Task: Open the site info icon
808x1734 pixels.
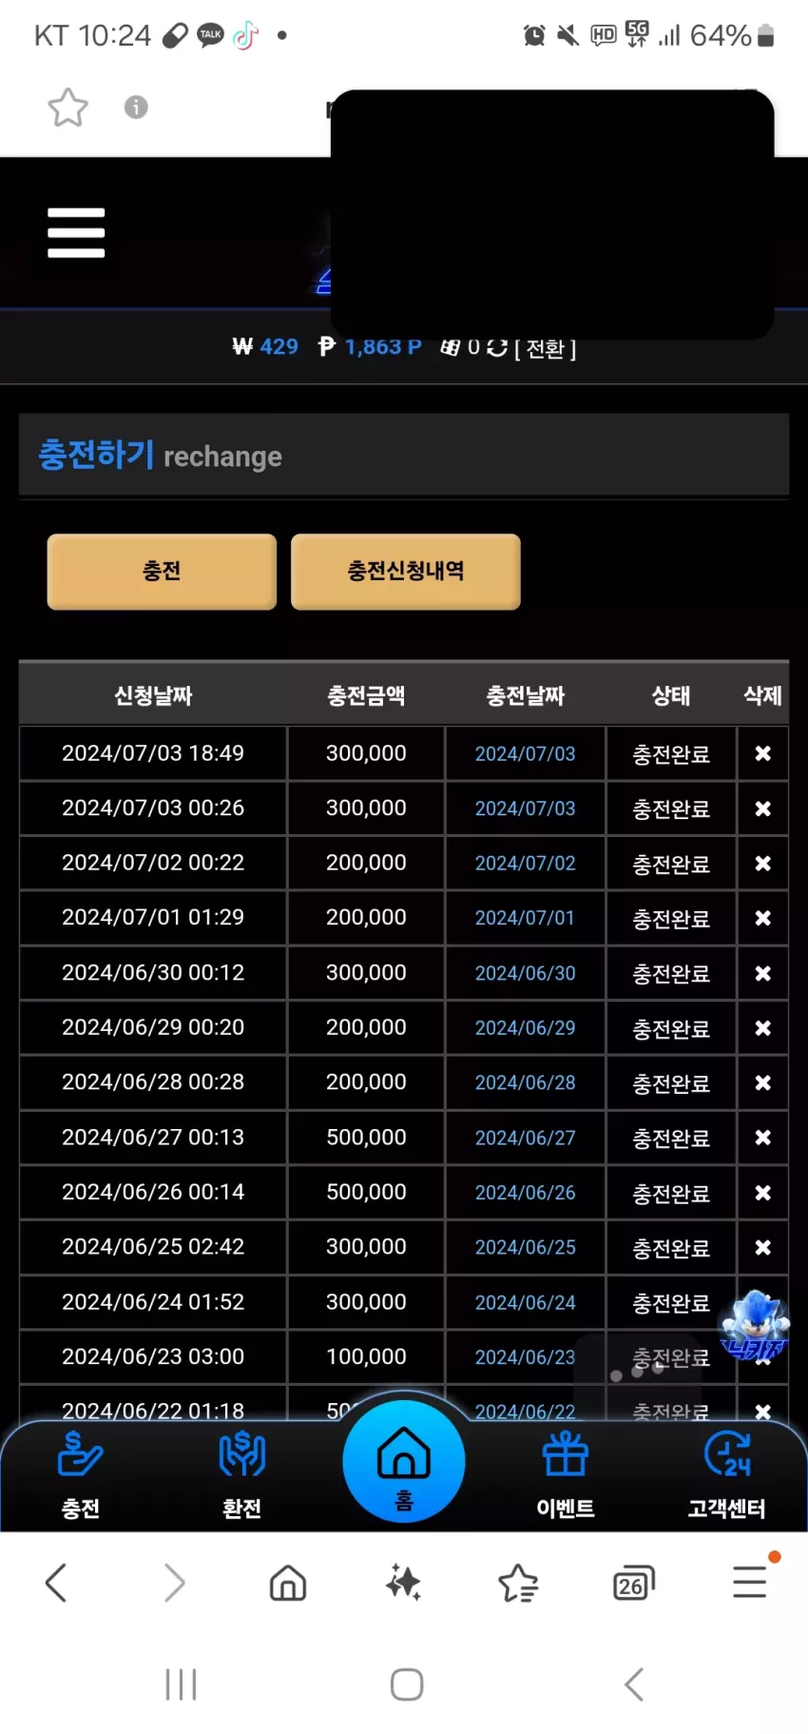Action: coord(136,107)
